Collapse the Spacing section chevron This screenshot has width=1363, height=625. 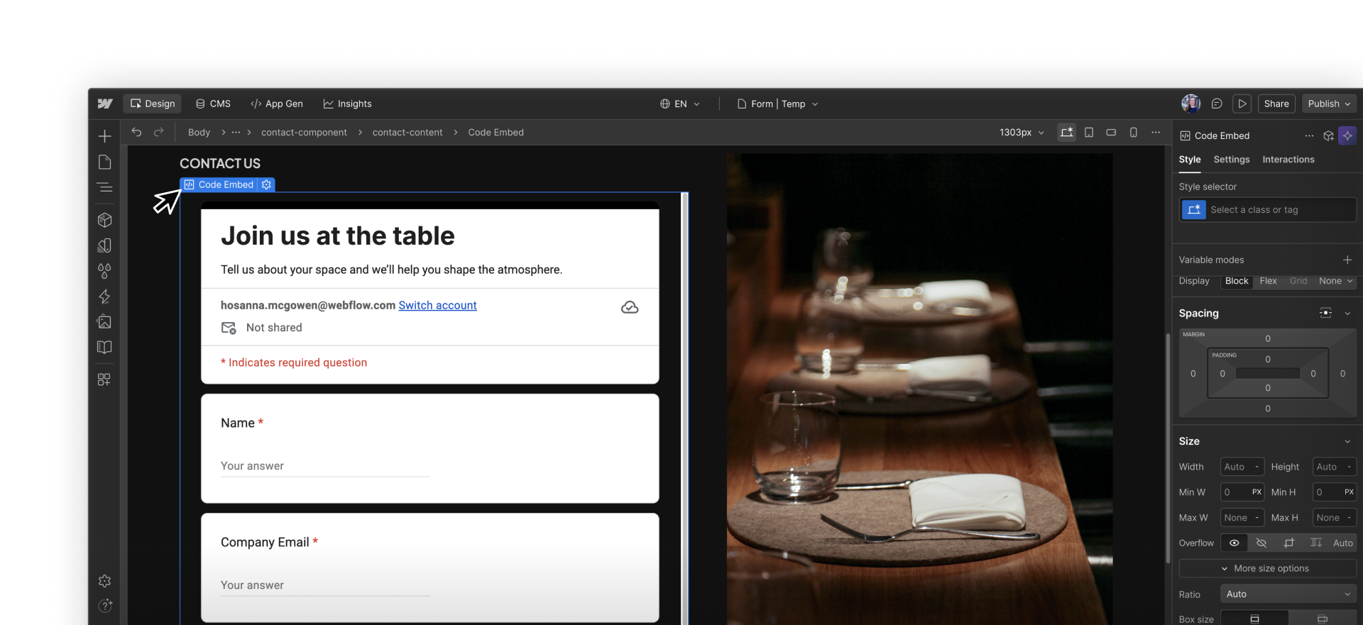coord(1347,313)
